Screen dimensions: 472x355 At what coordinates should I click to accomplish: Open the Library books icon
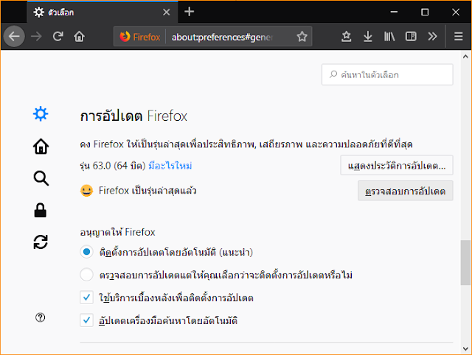click(x=389, y=37)
